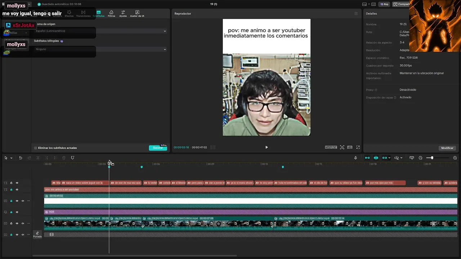Toggle auto snapping in timeline toolbar
461x259 pixels.
[376, 158]
